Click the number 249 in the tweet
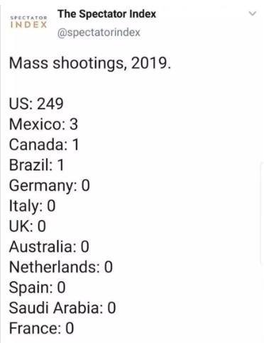Viewport: 264px width, 343px height. point(50,104)
